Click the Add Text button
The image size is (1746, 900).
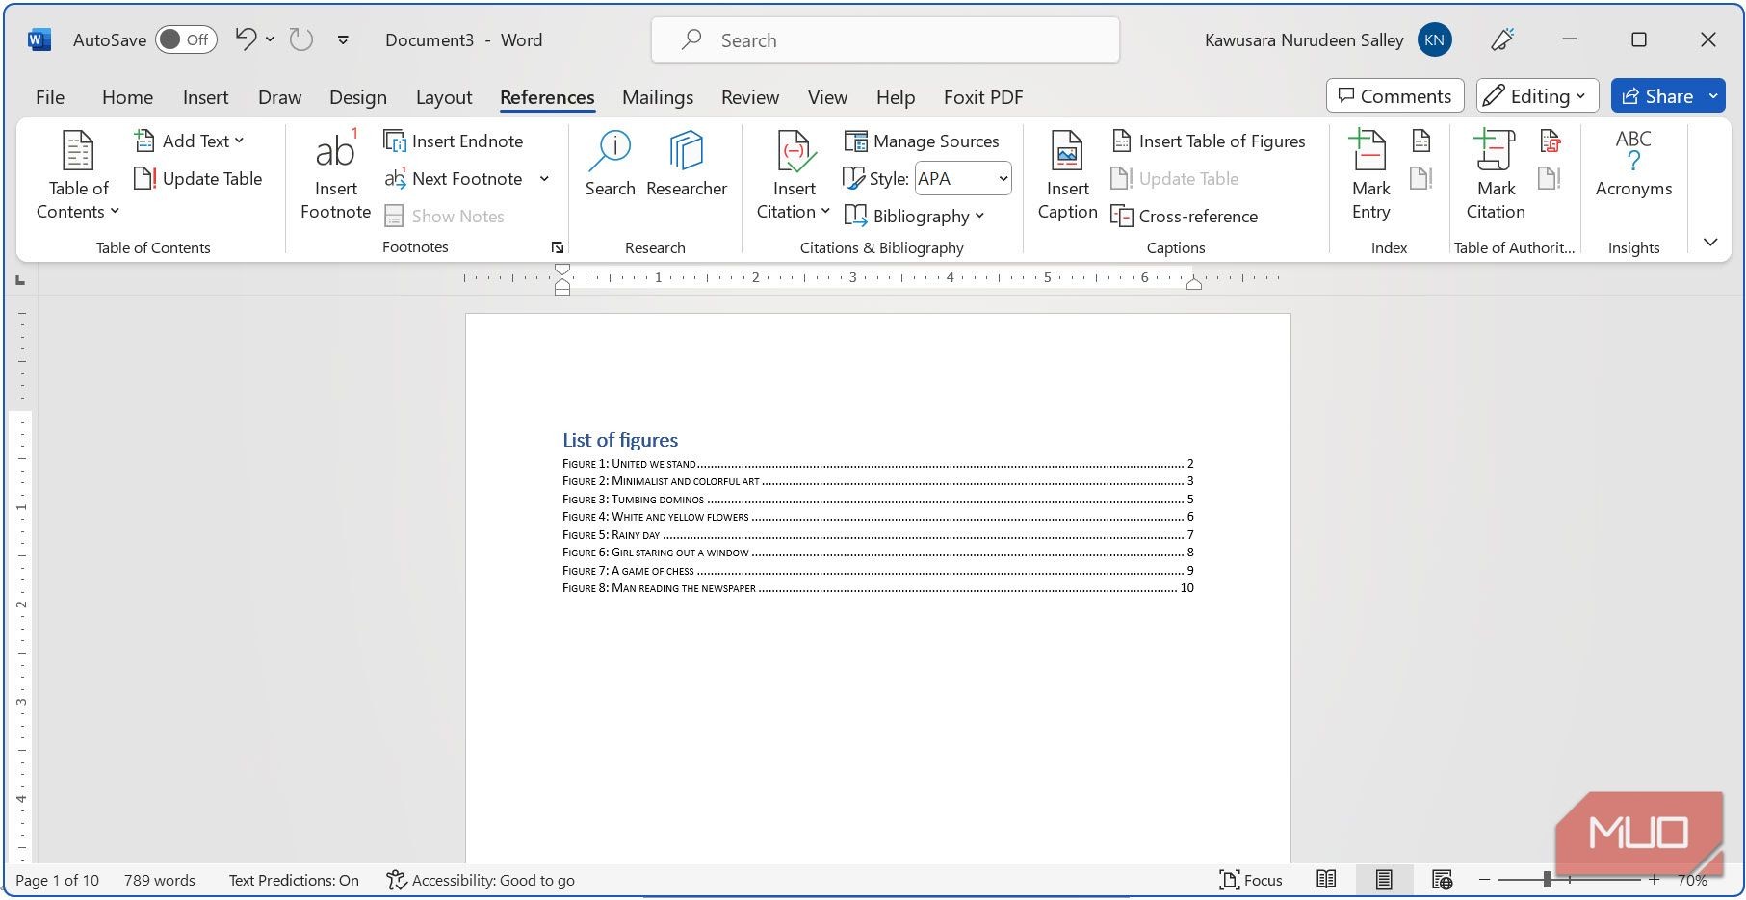pyautogui.click(x=189, y=141)
